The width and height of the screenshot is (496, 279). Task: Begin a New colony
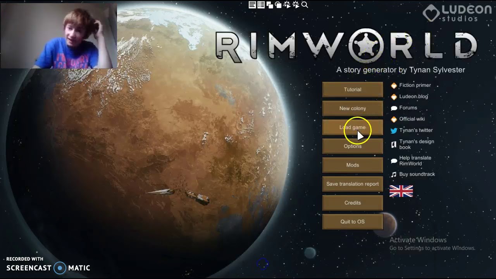click(353, 108)
